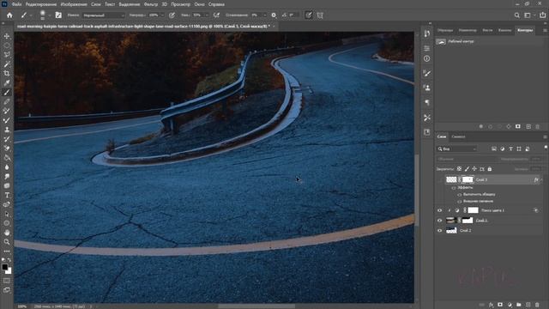Open Paths panel options menu
The height and width of the screenshot is (309, 549).
(545, 31)
